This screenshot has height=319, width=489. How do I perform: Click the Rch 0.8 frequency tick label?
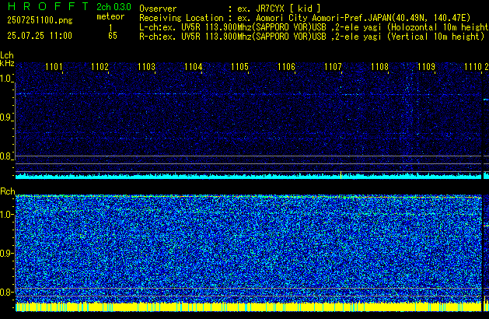pyautogui.click(x=6, y=292)
